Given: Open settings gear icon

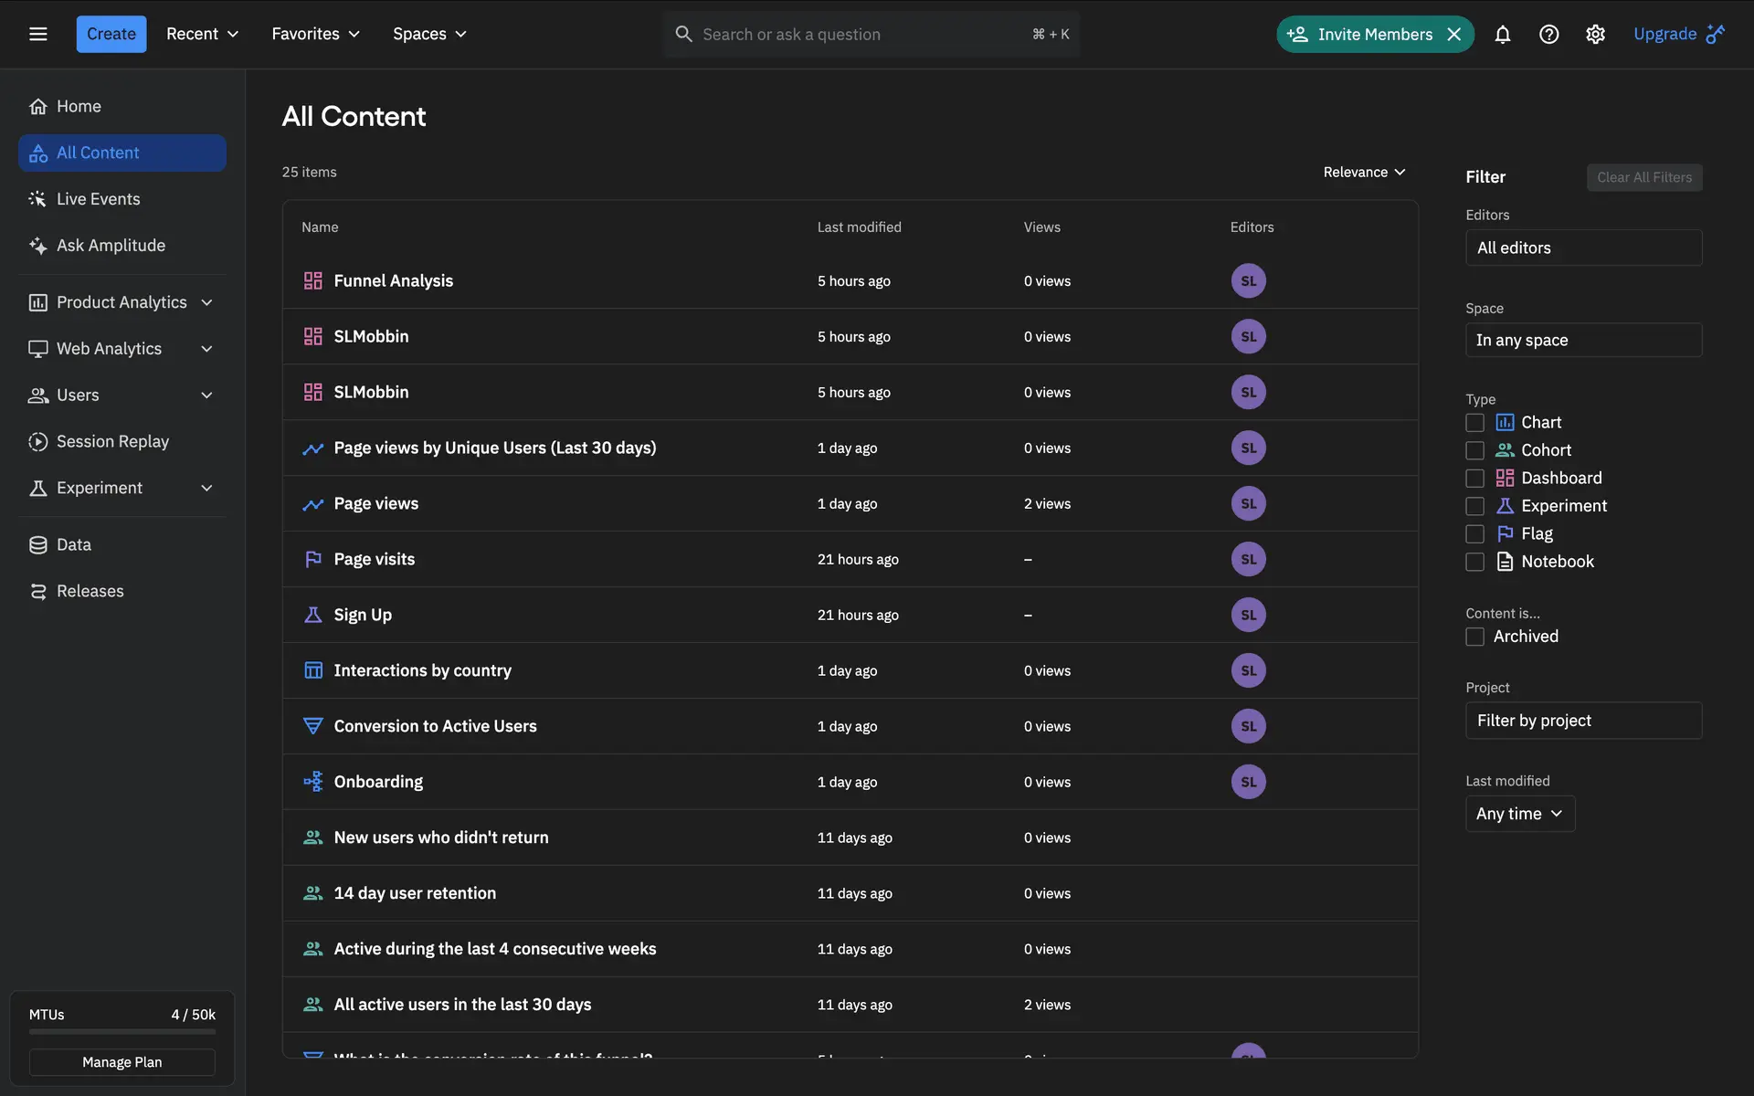Looking at the screenshot, I should 1595,34.
